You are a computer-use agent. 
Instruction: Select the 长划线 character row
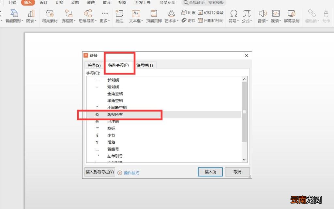[x=164, y=80]
